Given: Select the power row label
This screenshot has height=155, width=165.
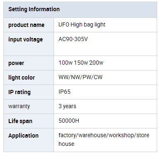Looking at the screenshot, I should coord(16,63).
